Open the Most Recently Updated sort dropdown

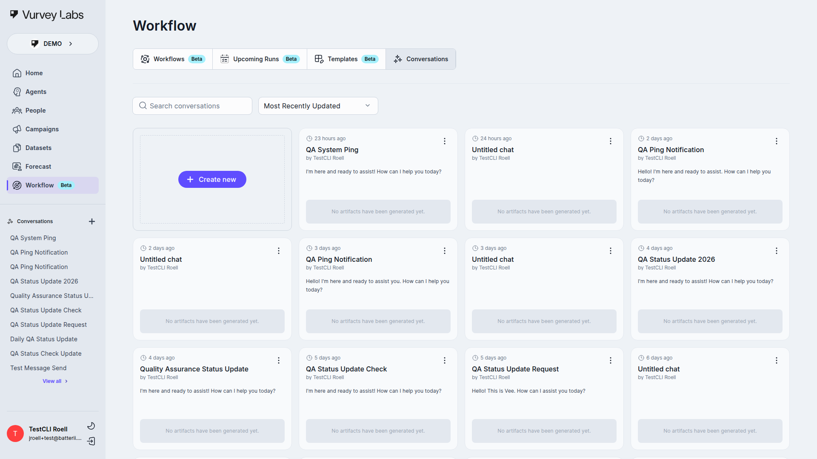(318, 106)
